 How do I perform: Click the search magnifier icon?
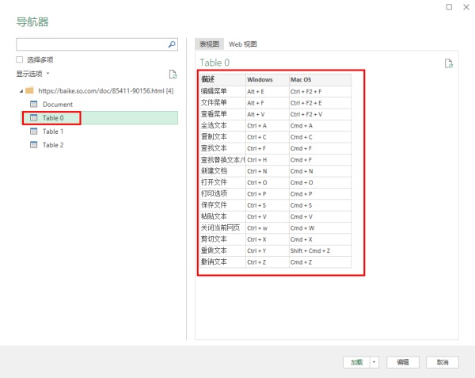(x=172, y=44)
